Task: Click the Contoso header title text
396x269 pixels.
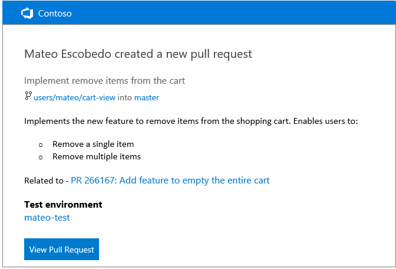Action: pyautogui.click(x=55, y=13)
